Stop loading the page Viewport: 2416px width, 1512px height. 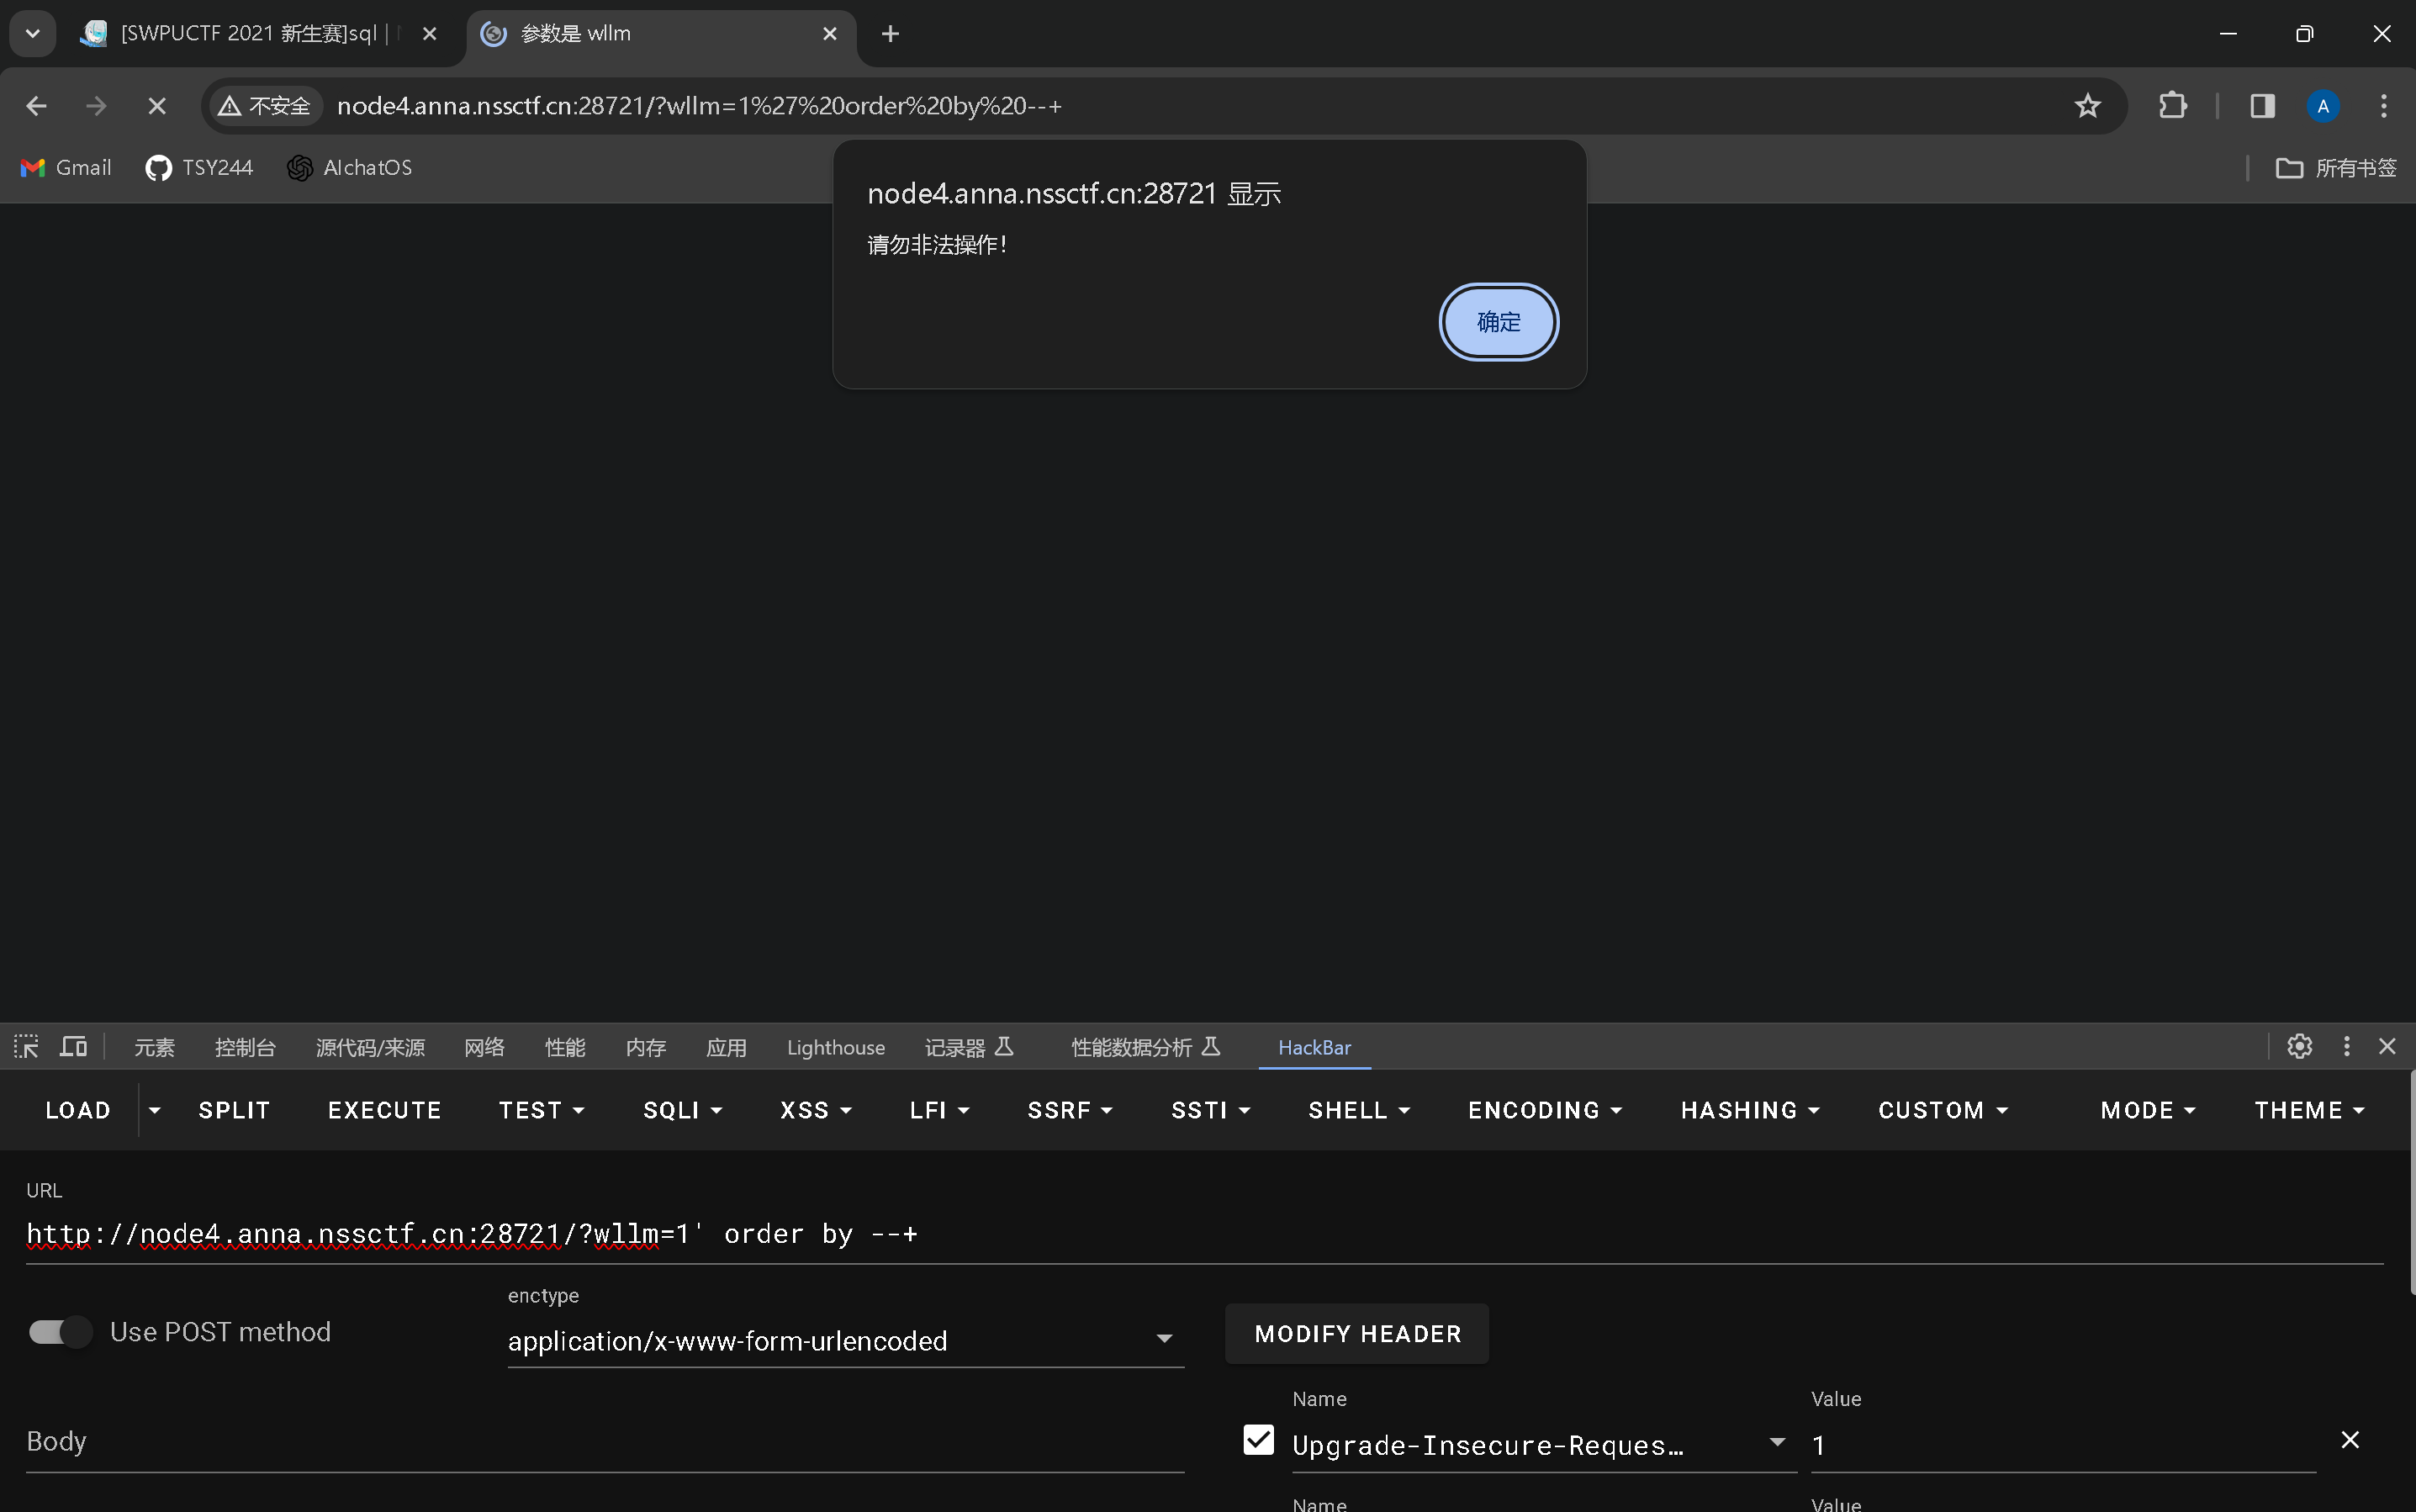point(157,106)
